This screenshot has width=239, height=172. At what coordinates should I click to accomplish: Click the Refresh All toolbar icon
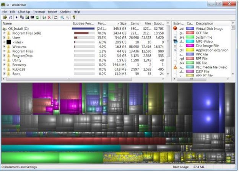pyautogui.click(x=10, y=17)
